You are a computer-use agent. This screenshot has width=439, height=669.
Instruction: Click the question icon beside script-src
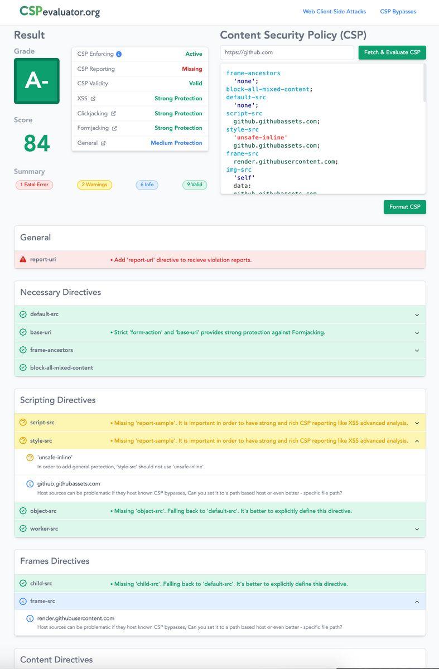(23, 423)
